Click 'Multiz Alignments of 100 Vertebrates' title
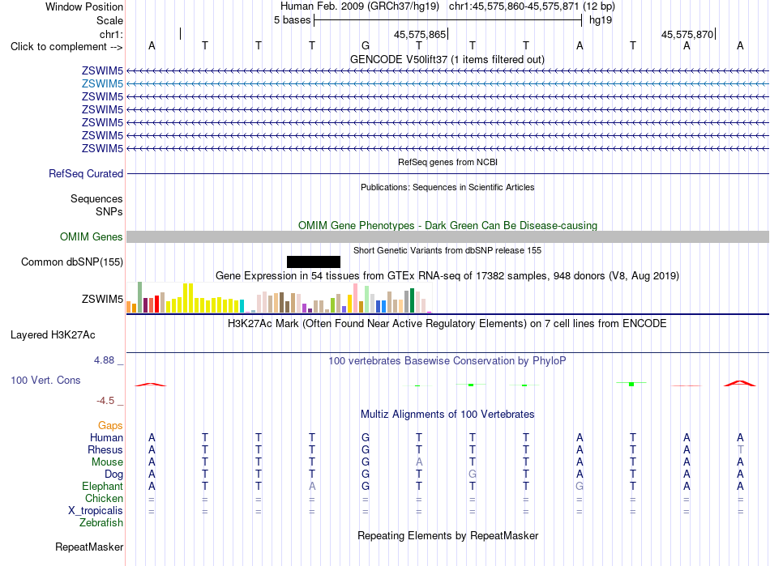The width and height of the screenshot is (770, 566). pos(447,414)
